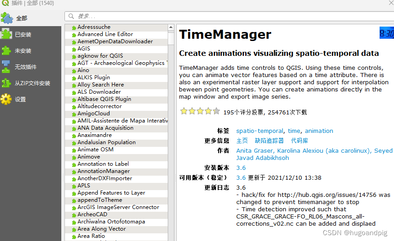Open the spatio-temporal tag link
This screenshot has height=241, width=394.
[x=260, y=131]
